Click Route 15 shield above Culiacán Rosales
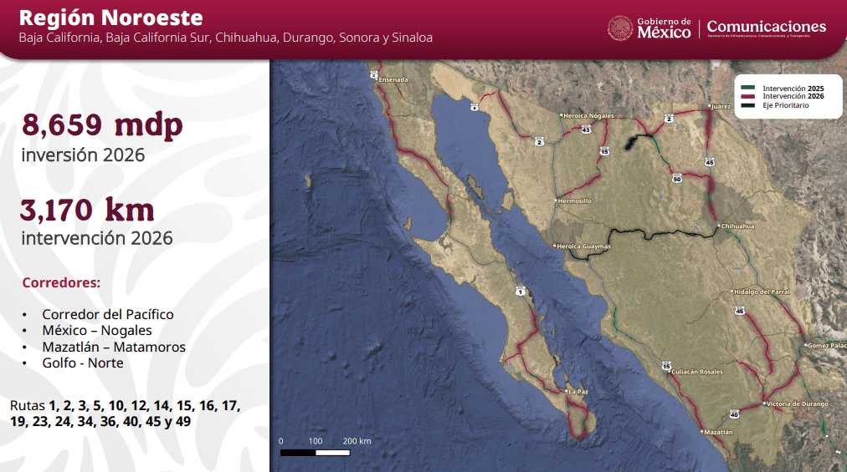The image size is (847, 472). [666, 366]
